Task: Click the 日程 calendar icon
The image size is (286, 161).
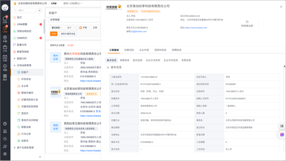Action: (5, 58)
